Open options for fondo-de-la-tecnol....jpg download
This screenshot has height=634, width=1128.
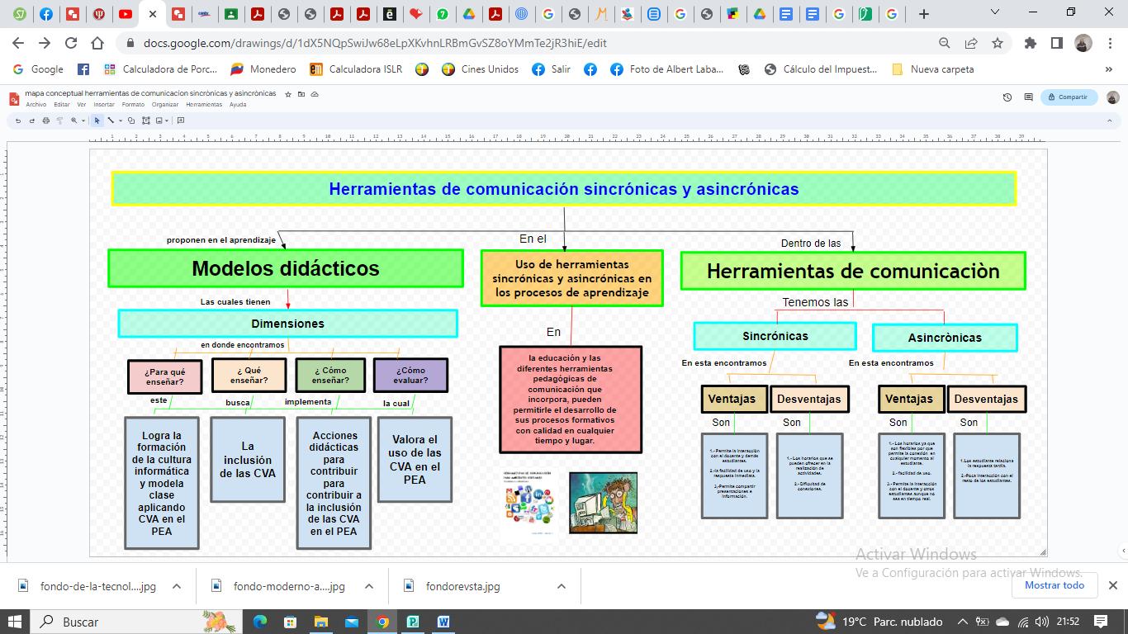pos(176,586)
